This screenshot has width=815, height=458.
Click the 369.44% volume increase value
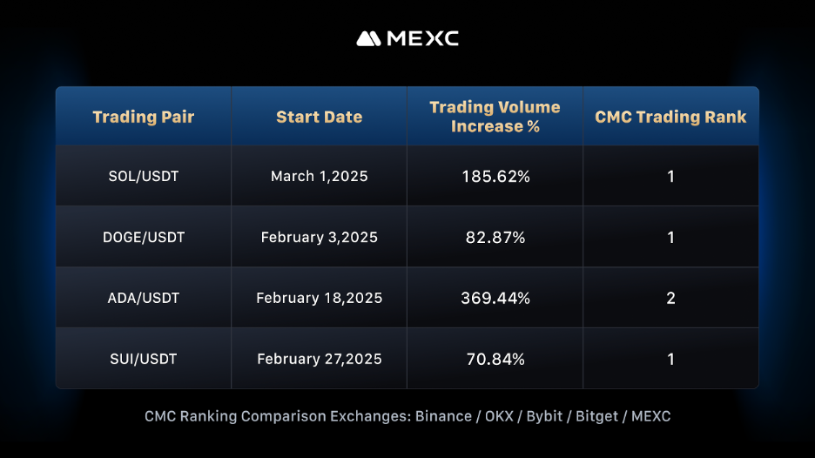pyautogui.click(x=495, y=298)
